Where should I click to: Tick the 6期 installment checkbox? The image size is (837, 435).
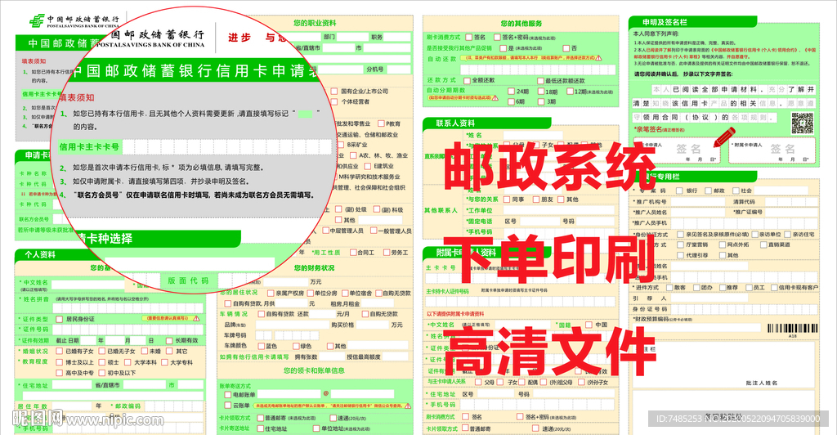pos(510,101)
